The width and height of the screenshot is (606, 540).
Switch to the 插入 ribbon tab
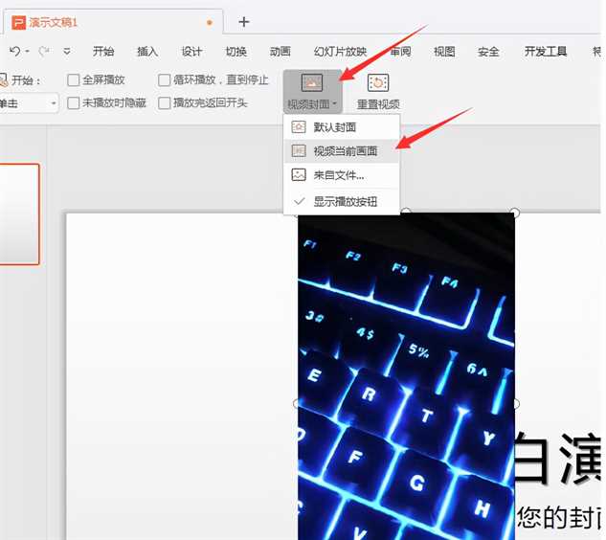tap(147, 52)
